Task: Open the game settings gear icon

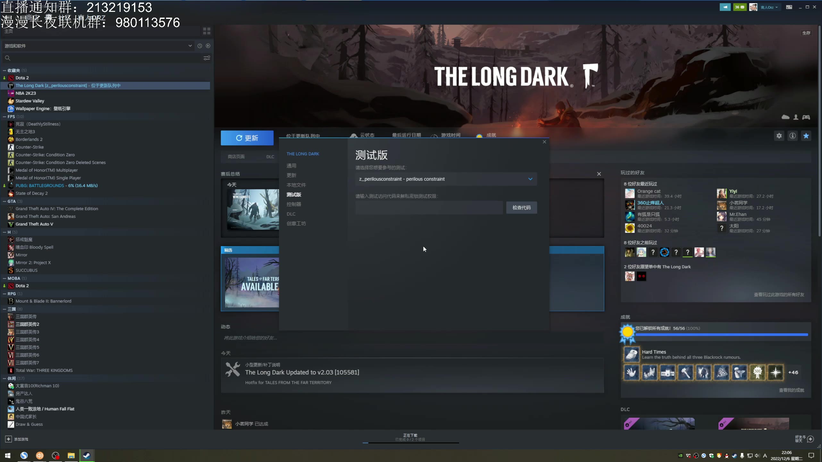Action: [779, 136]
